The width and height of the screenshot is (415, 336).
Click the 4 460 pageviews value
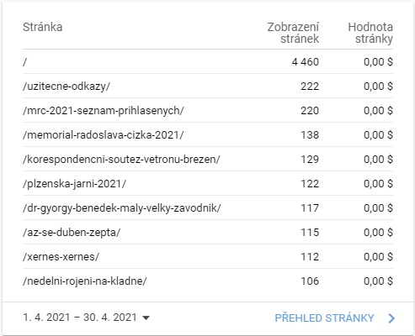306,62
